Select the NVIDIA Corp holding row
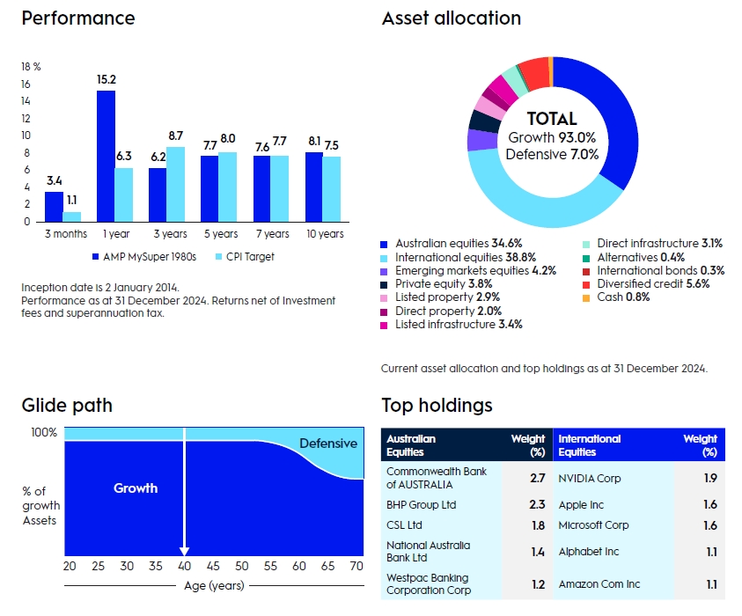Viewport: 742px width, 616px height. 640,479
